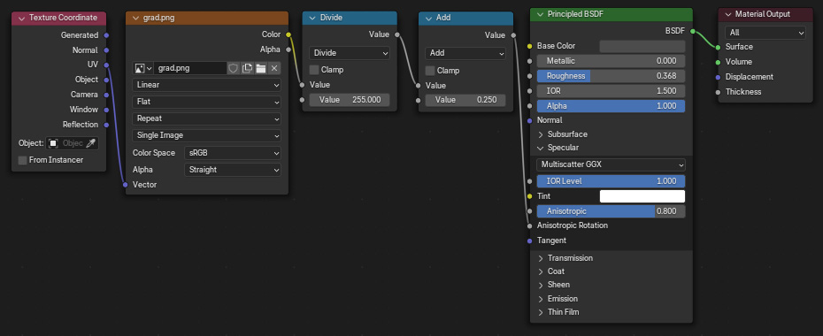Click the Volume input socket on Material Output
Screen dimensions: 823x336
click(718, 62)
